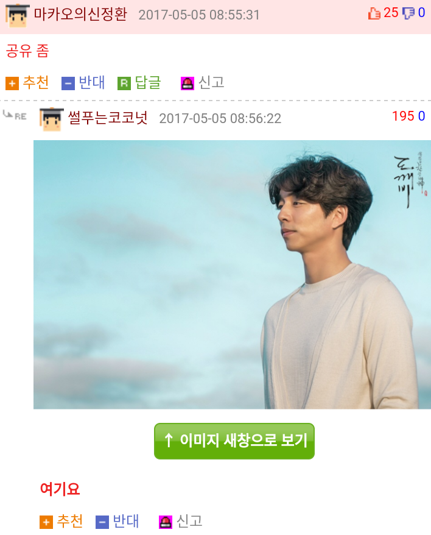Screen dimensions: 431x535
Task: Click the thumbs-down icon beside 0
Action: pyautogui.click(x=408, y=13)
